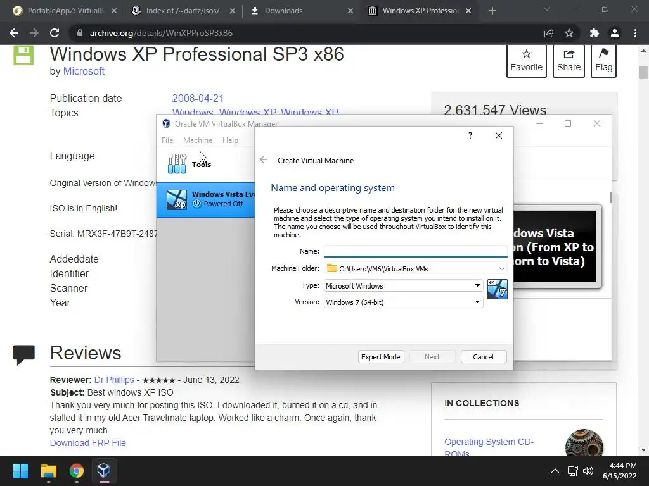This screenshot has height=486, width=649.
Task: Open File Explorer from taskbar
Action: click(48, 471)
